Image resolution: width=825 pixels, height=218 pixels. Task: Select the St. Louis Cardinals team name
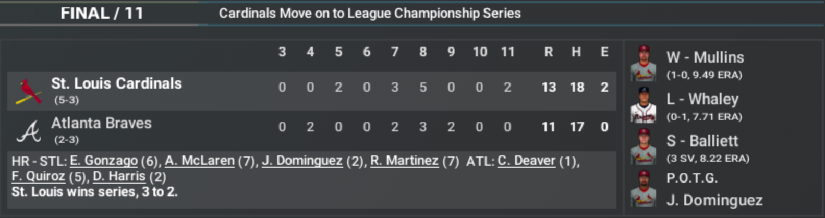[116, 83]
